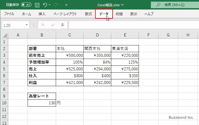Click the Select All corner triangle
199x125 pixels.
point(5,35)
